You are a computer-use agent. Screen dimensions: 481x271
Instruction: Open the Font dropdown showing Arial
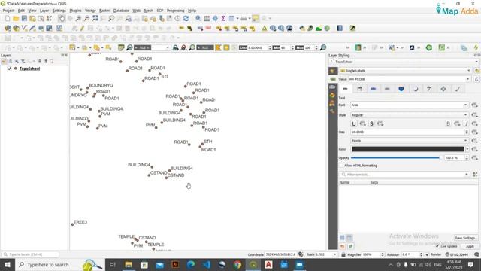(x=409, y=105)
